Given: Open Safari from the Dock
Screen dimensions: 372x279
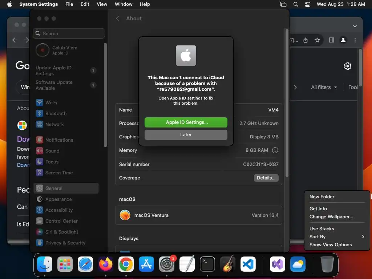Looking at the screenshot, I should coord(85,264).
